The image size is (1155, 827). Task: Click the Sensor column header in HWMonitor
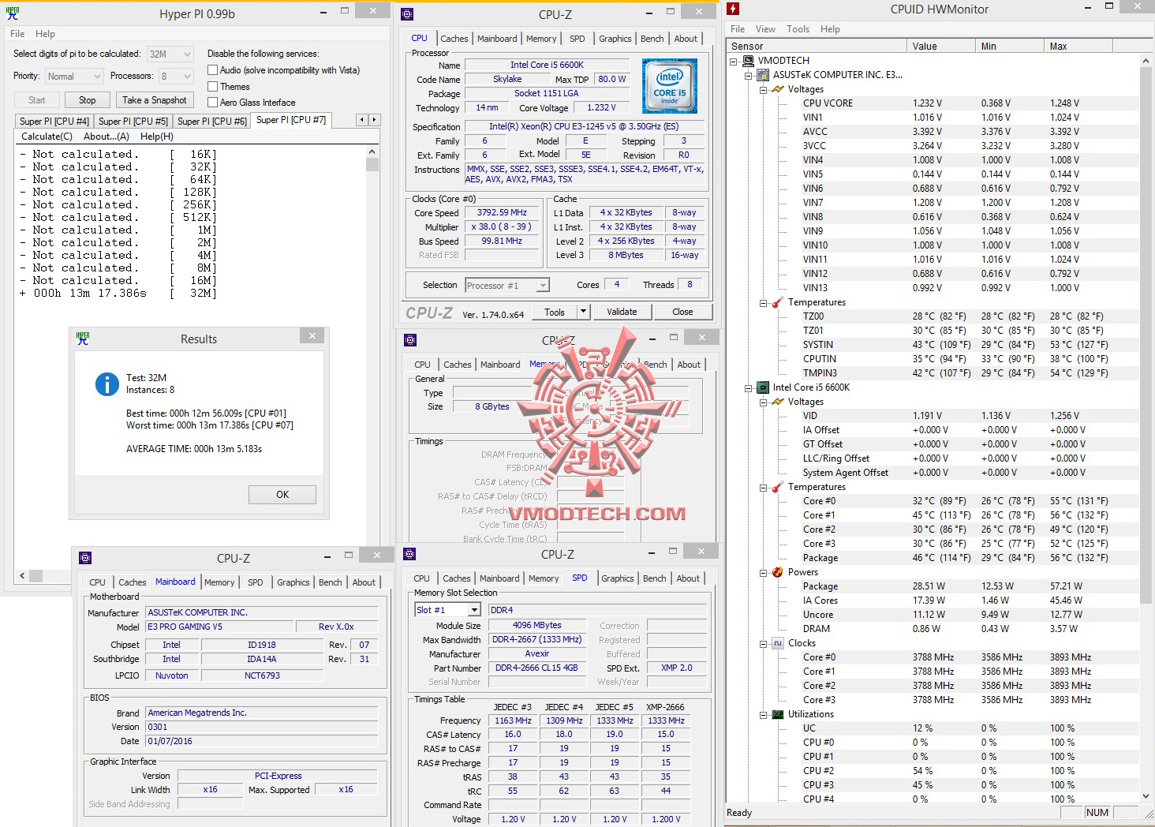click(x=817, y=47)
